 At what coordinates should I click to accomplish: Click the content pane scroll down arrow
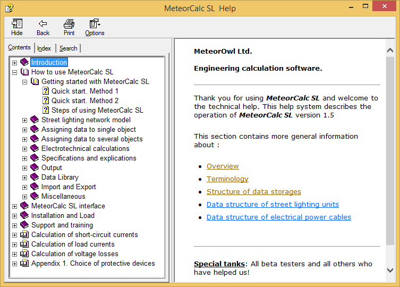pos(390,270)
